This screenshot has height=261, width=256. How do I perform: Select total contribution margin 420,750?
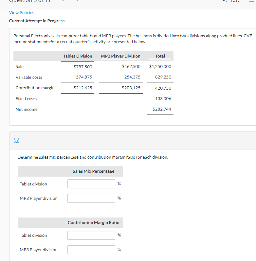pos(163,88)
